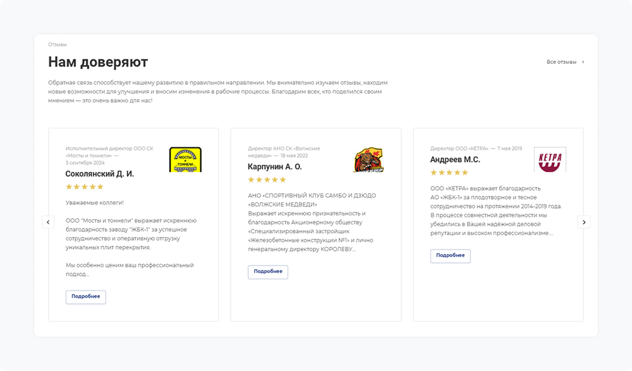Click the name Карпунин А. О.
632x371 pixels.
[275, 167]
